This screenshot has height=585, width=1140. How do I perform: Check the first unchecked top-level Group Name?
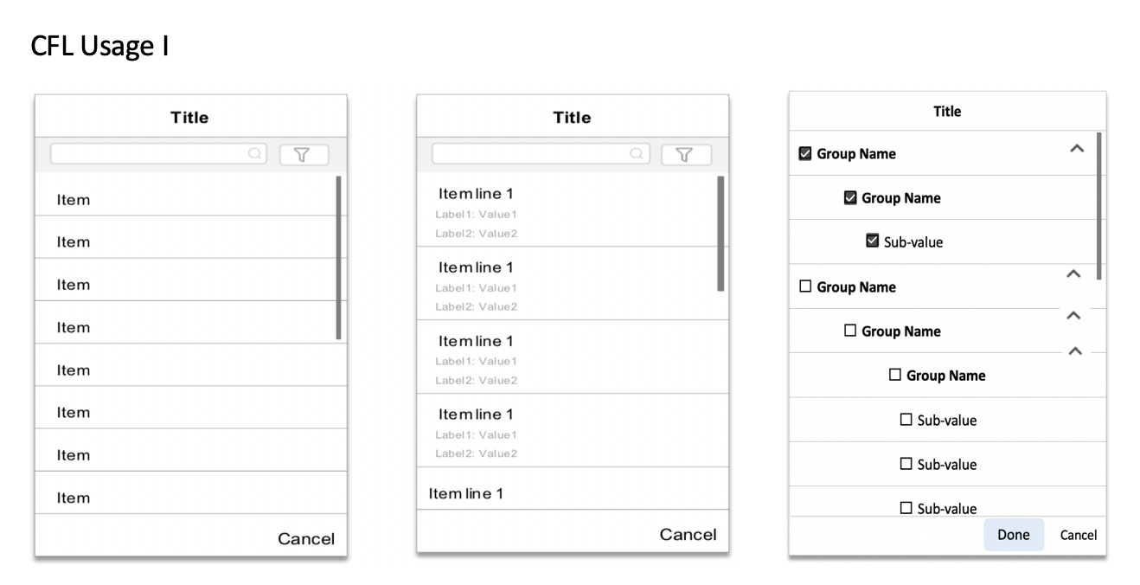click(805, 286)
